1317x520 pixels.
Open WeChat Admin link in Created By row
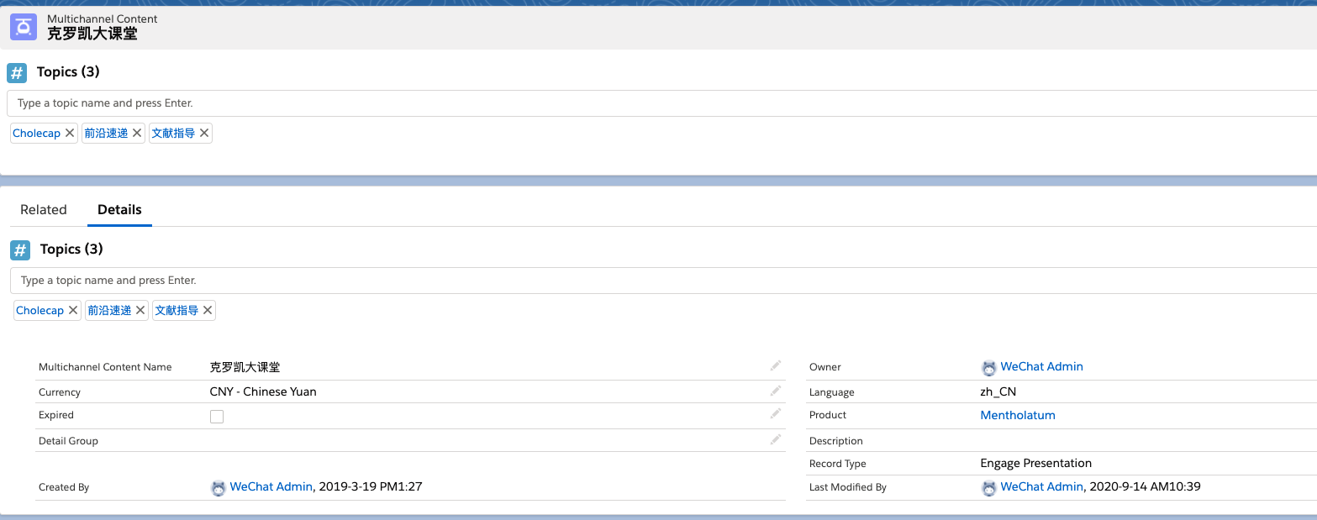[271, 486]
